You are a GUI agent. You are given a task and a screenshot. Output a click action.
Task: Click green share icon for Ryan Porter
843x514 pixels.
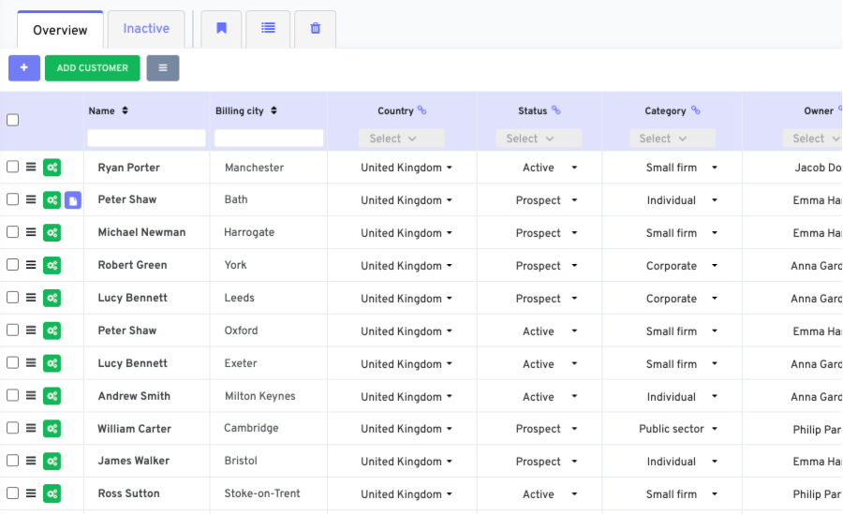52,168
